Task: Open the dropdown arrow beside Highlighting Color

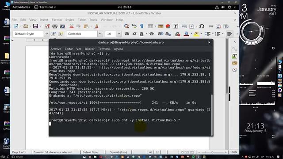Action: 201,34
